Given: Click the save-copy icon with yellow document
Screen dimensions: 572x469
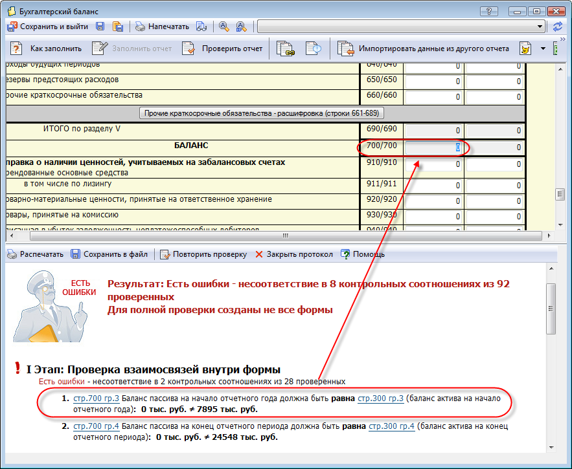Looking at the screenshot, I should coord(117,27).
